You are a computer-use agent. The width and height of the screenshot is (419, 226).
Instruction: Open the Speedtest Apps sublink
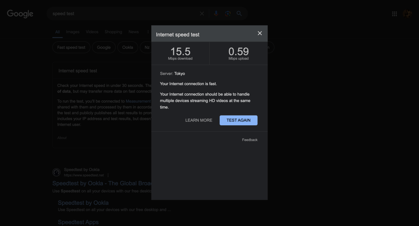[78, 222]
